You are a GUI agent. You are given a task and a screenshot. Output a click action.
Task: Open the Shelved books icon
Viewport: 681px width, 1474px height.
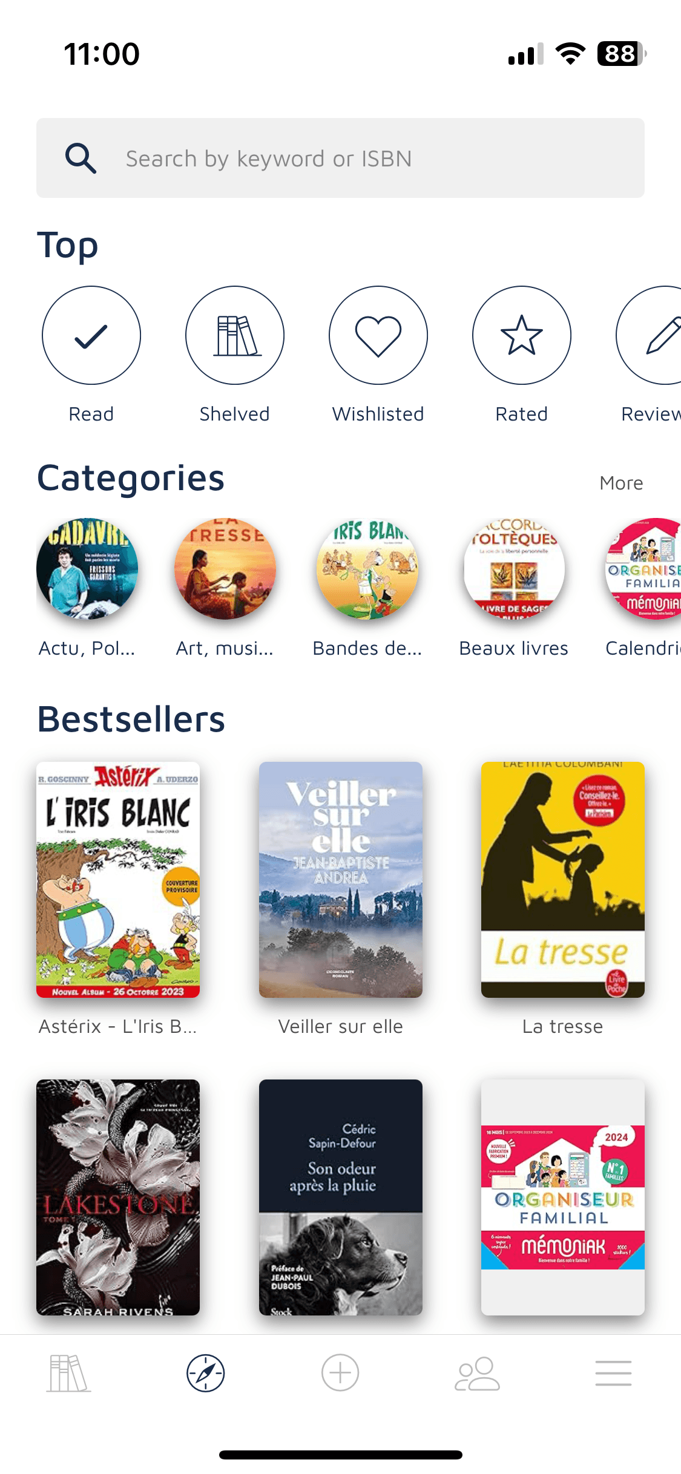[235, 335]
